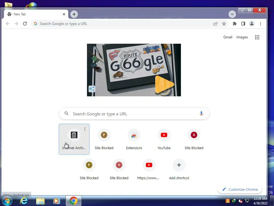Screen dimensions: 274x206
Task: Open the YouTube shortcut tile
Action: point(164,139)
